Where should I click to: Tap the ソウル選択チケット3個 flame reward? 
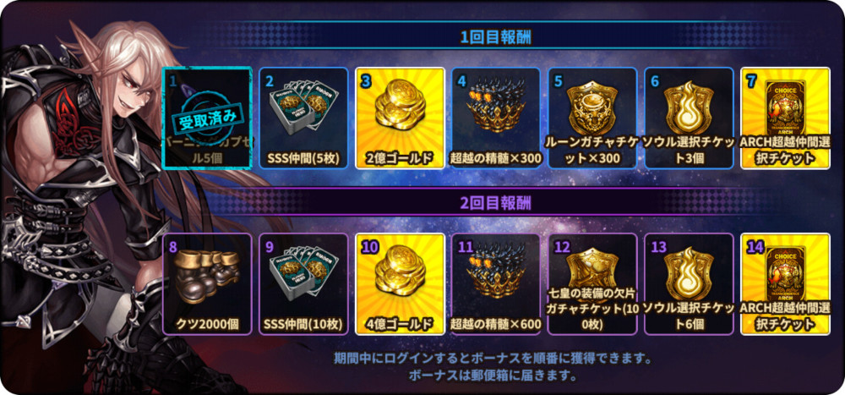click(689, 118)
